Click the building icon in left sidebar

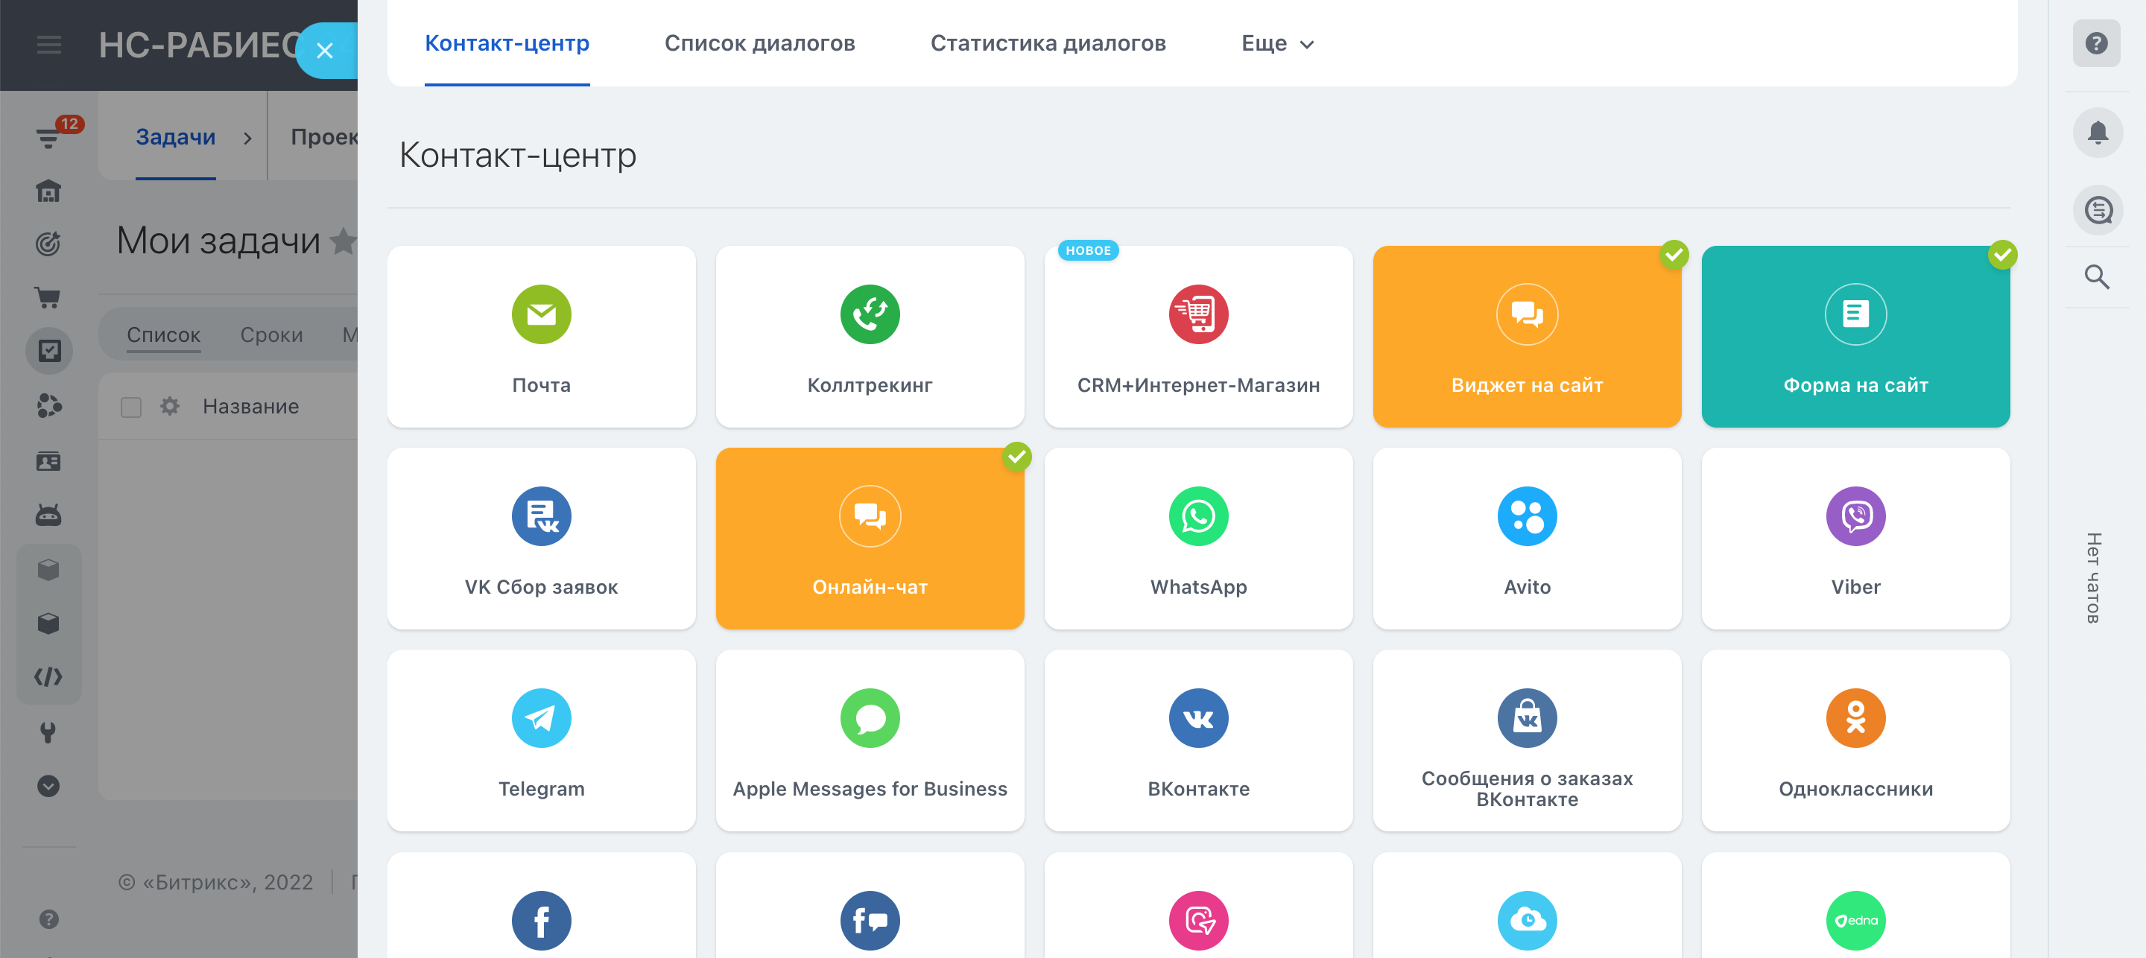coord(48,191)
